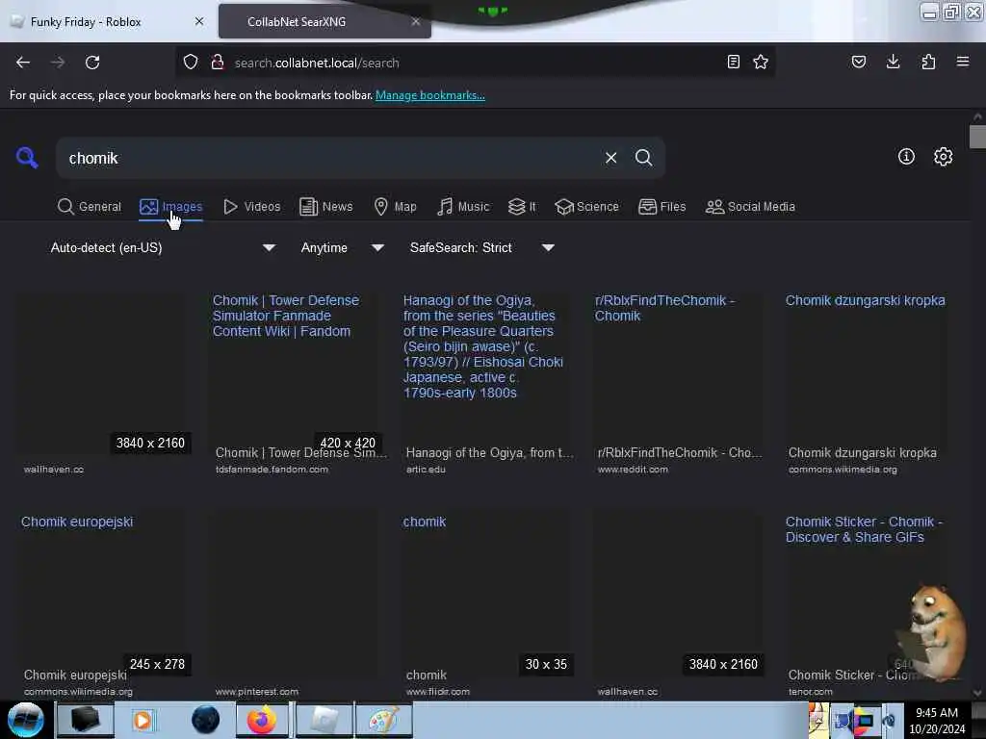Open the tracking protection shield icon

pyautogui.click(x=191, y=63)
